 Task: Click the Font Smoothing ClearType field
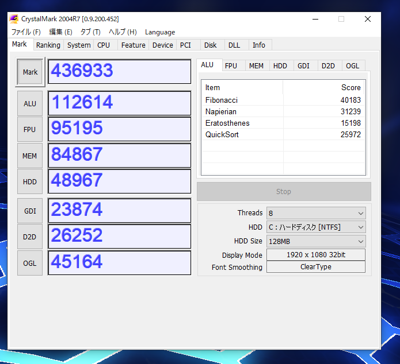(x=316, y=267)
